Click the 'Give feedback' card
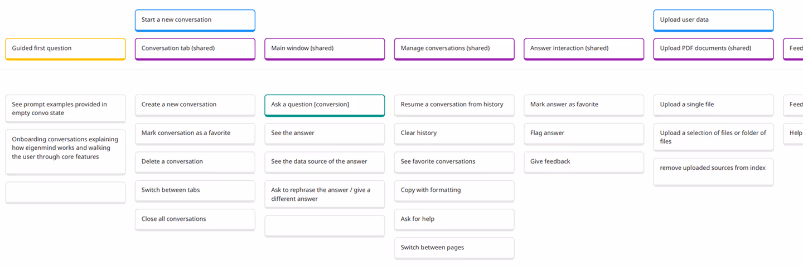This screenshot has width=803, height=266. click(x=584, y=162)
